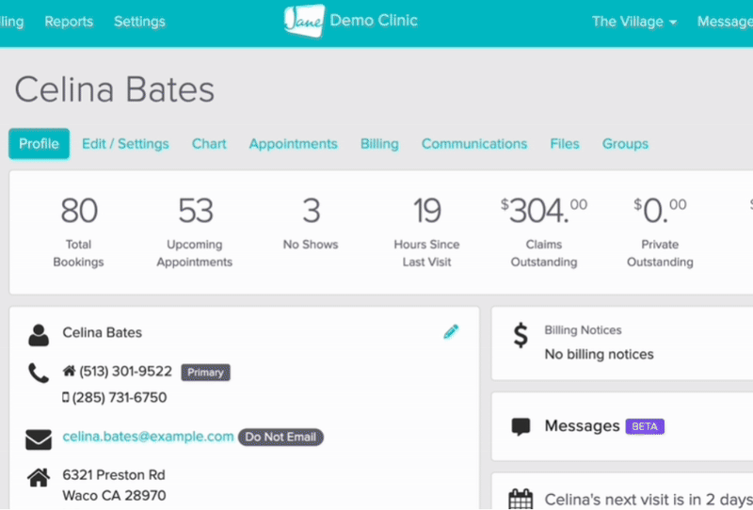Click the home address icon
Viewport: 753px width, 510px height.
tap(39, 478)
